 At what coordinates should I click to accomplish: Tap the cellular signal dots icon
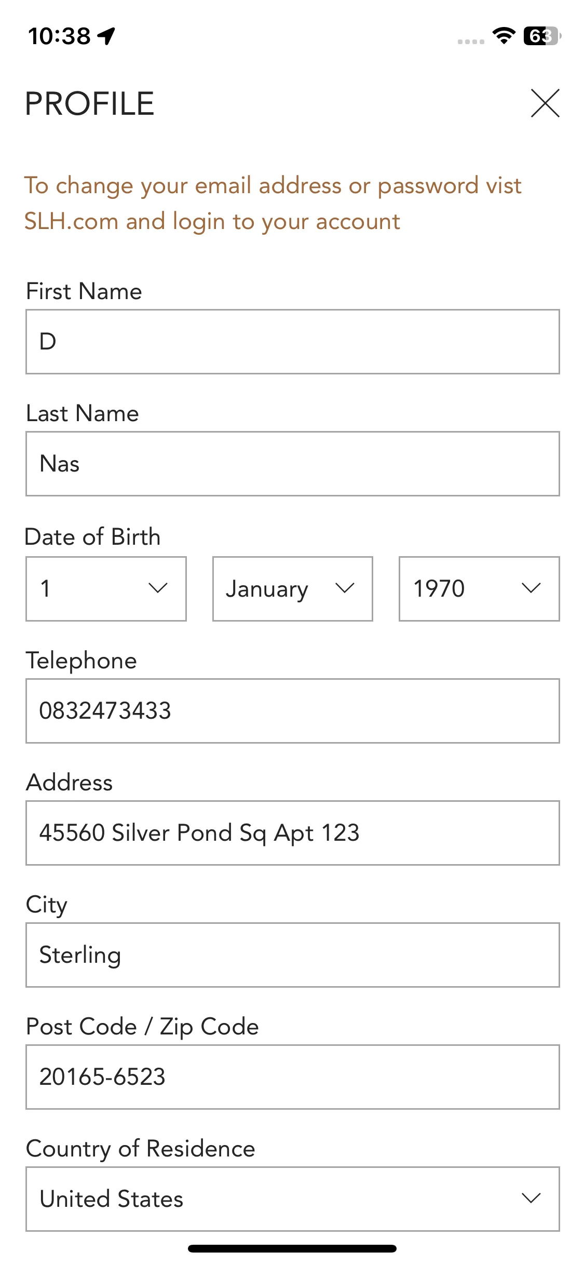click(471, 42)
